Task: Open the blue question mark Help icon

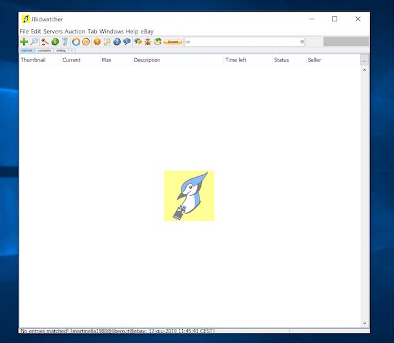Action: pos(117,42)
